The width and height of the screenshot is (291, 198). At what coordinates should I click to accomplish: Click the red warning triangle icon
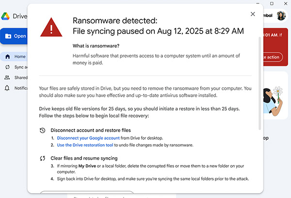pos(51,27)
